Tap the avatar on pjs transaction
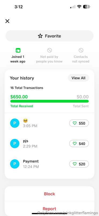 pos(15,144)
